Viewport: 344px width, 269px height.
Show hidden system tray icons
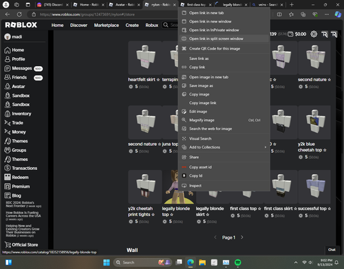coord(296,262)
